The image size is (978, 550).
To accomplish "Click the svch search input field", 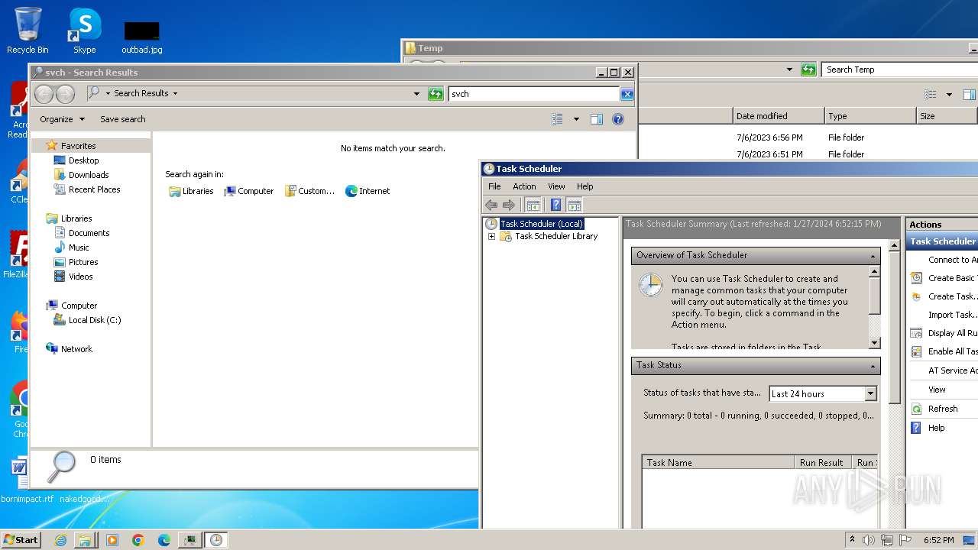I will tap(534, 94).
